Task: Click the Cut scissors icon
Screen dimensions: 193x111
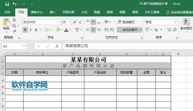Action: click(14, 20)
